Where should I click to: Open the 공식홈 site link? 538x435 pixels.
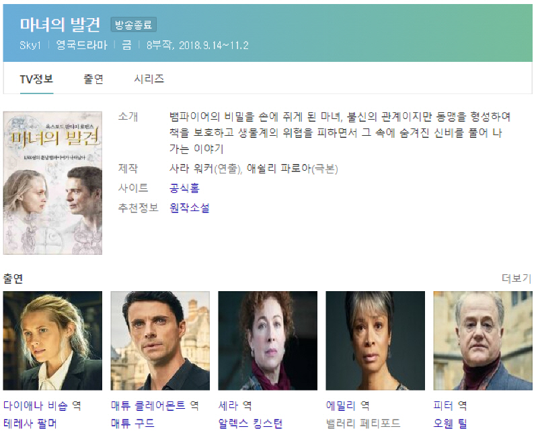[x=184, y=188]
